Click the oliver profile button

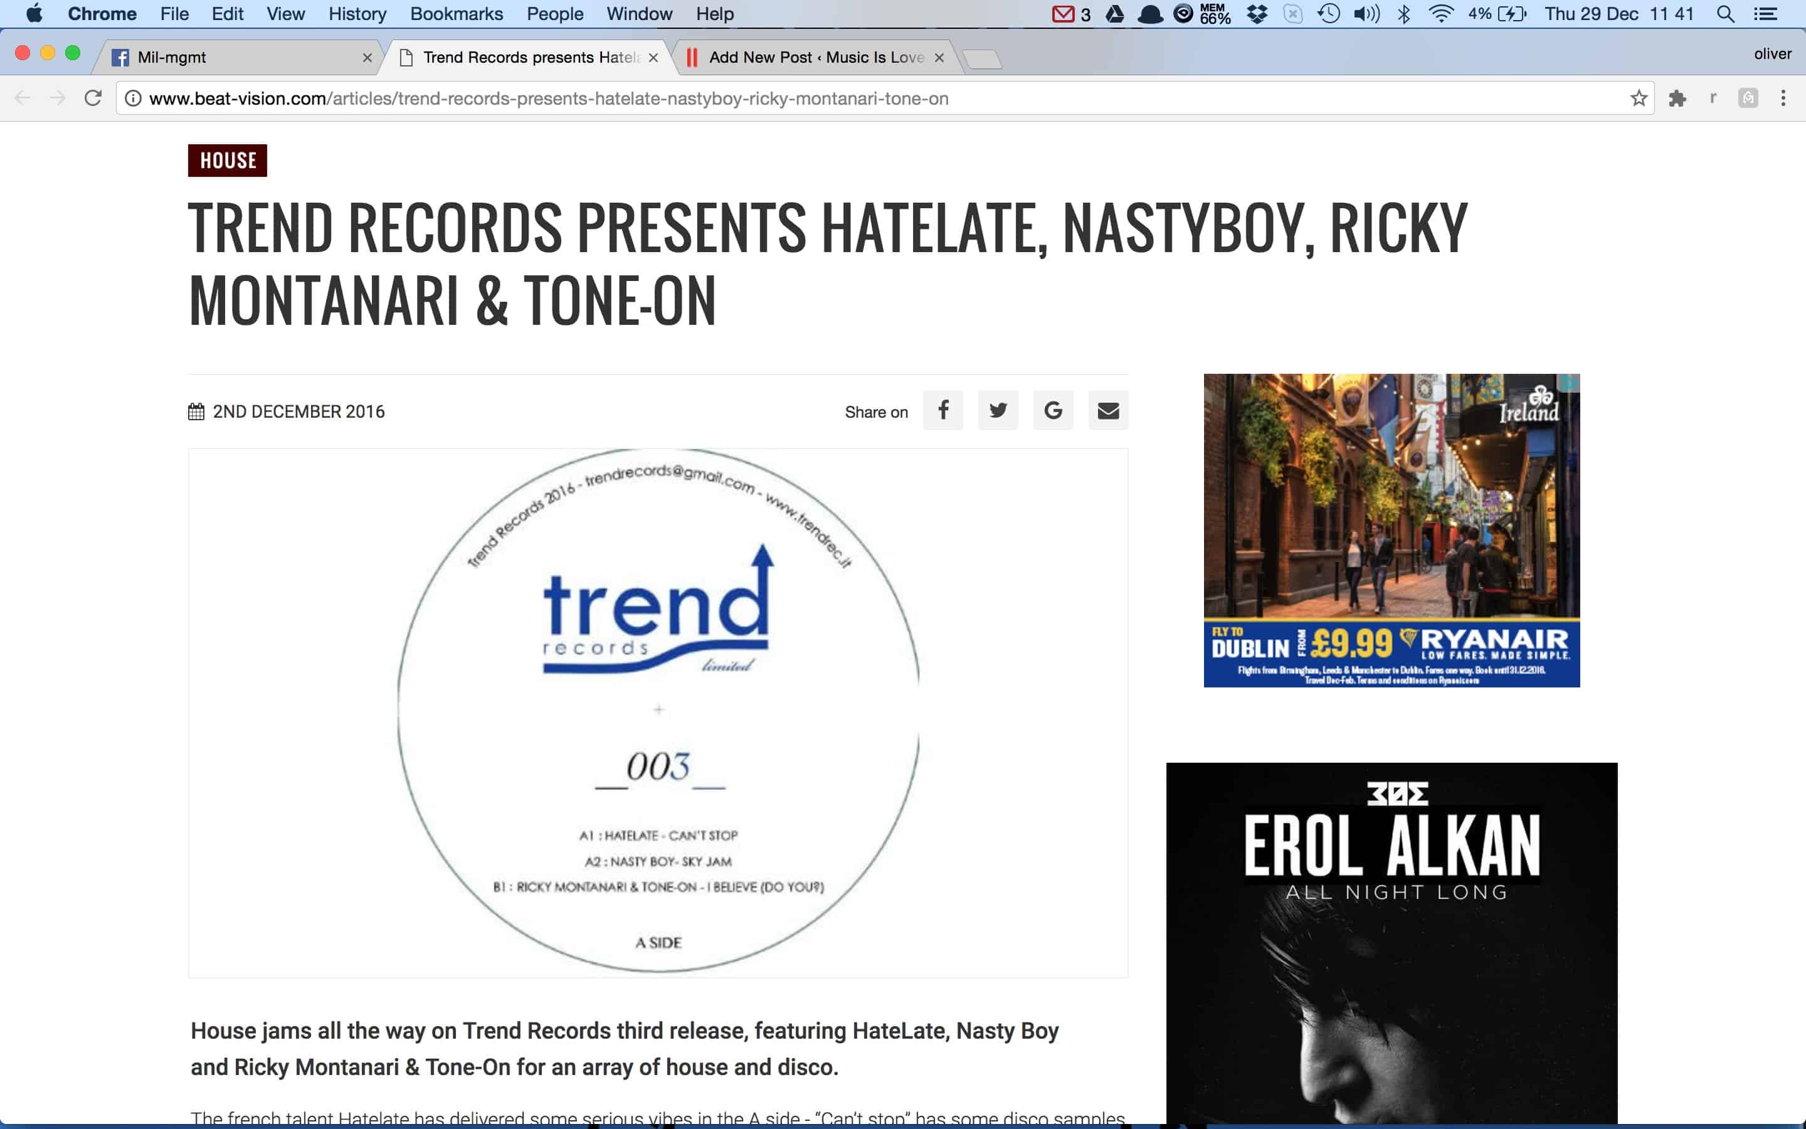pyautogui.click(x=1772, y=54)
